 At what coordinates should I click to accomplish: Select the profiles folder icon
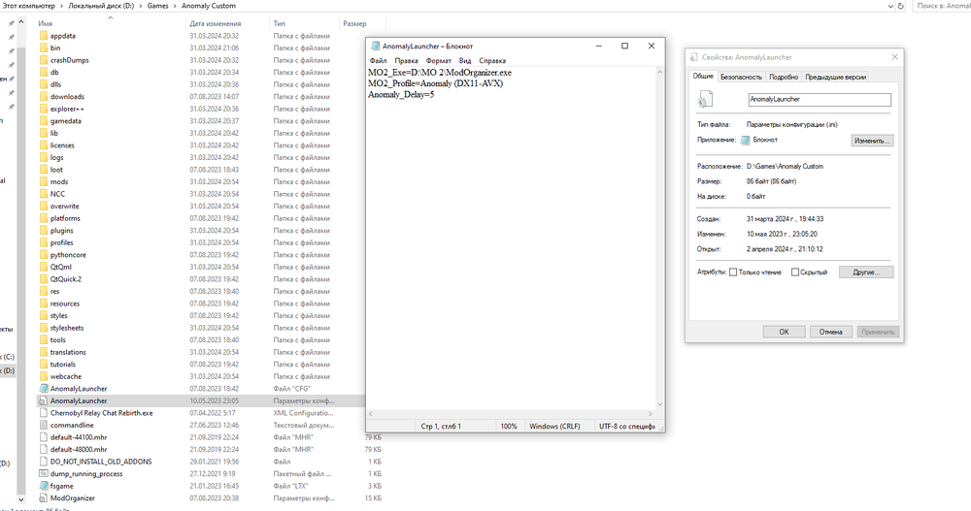pyautogui.click(x=44, y=242)
